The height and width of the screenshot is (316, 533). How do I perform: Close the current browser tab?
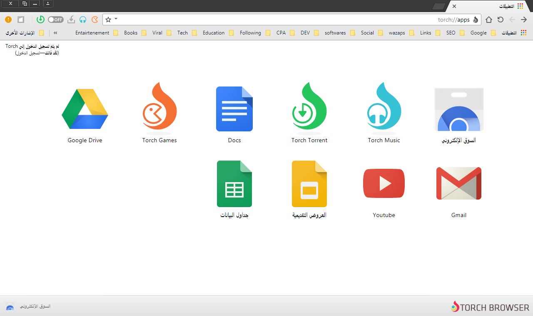click(454, 6)
